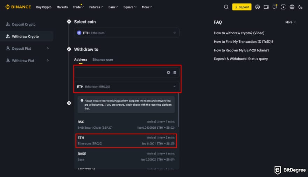Click the Ethereum coin icon
The height and width of the screenshot is (177, 308).
[x=79, y=33]
